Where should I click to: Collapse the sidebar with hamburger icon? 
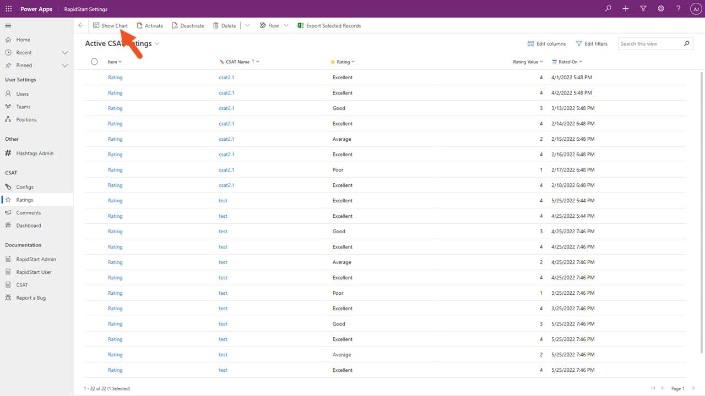click(8, 25)
